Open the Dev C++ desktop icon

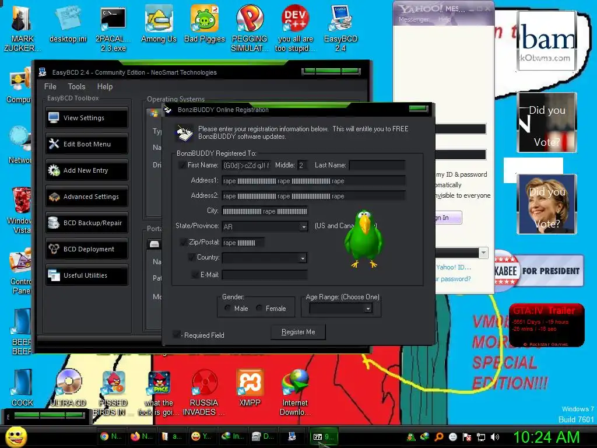click(x=296, y=27)
